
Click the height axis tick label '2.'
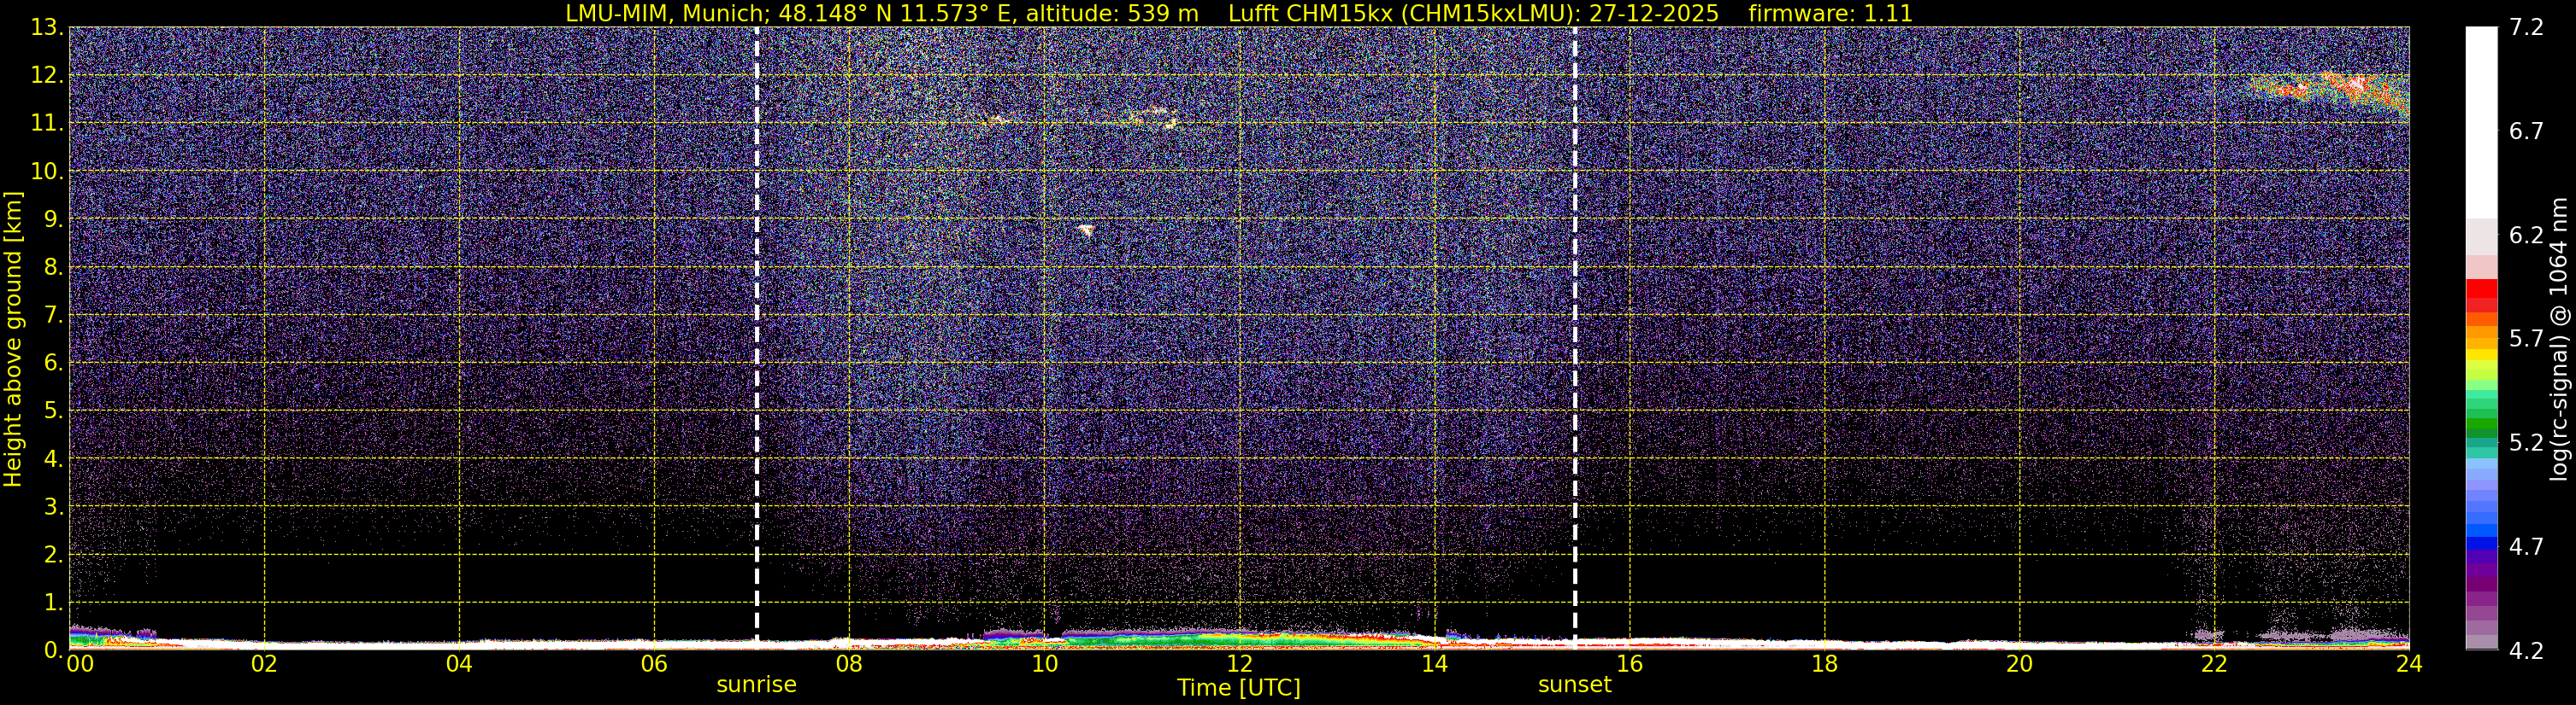point(53,554)
